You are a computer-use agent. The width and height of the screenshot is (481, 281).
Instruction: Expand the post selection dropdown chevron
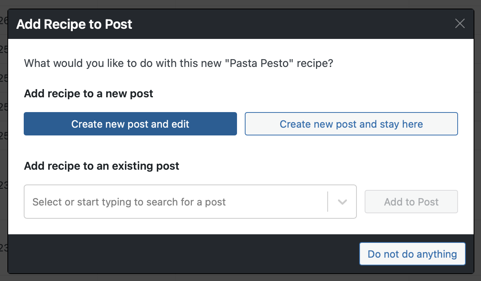click(342, 202)
